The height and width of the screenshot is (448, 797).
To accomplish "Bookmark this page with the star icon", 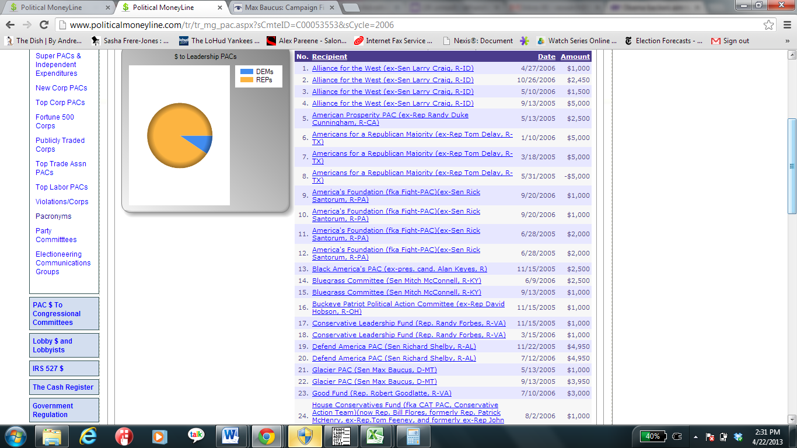I will 769,24.
